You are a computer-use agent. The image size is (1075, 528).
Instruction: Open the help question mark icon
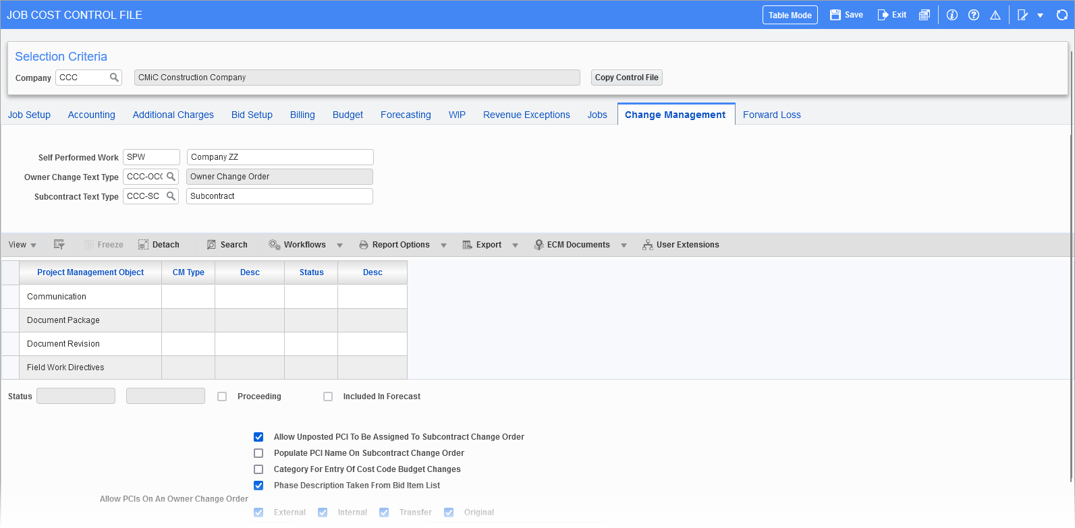tap(974, 15)
